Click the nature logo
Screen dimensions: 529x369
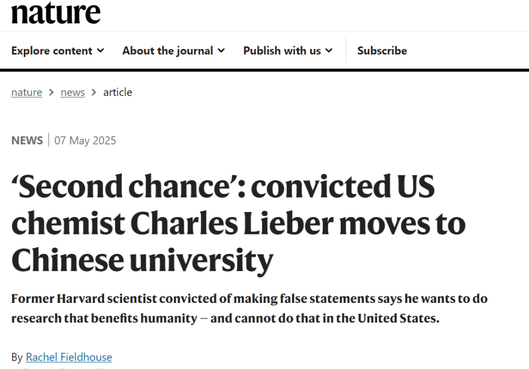(56, 13)
